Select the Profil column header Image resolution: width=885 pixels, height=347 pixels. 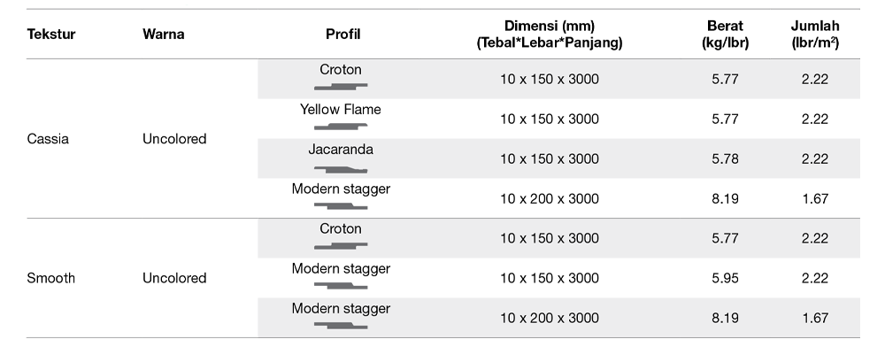pyautogui.click(x=342, y=34)
